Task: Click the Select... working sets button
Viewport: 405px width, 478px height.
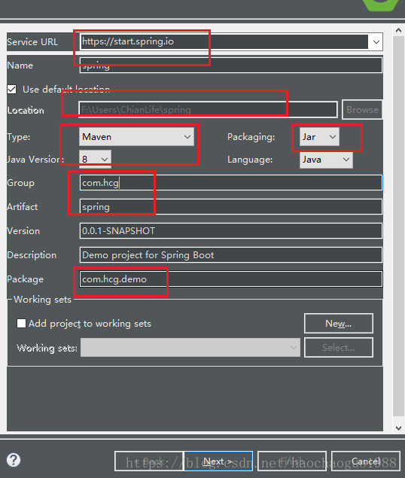Action: click(x=339, y=347)
